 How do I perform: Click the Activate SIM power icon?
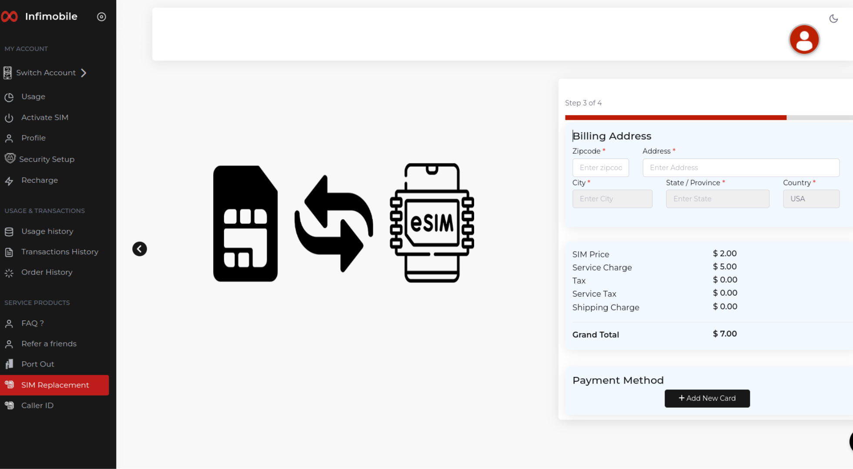coord(9,118)
